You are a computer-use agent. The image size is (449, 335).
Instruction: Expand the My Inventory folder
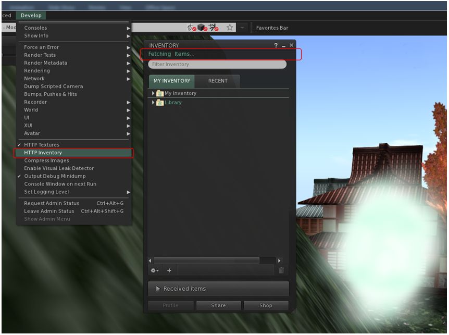(x=153, y=93)
